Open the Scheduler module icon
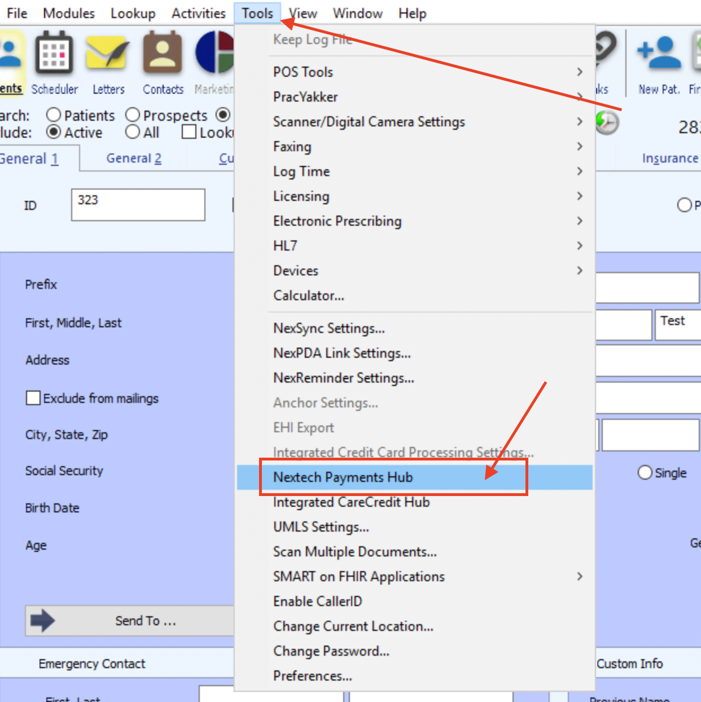This screenshot has height=702, width=701. [54, 54]
